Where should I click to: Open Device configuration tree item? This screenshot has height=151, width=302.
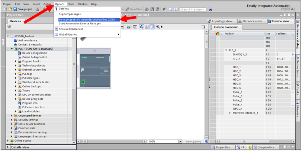pos(34,53)
